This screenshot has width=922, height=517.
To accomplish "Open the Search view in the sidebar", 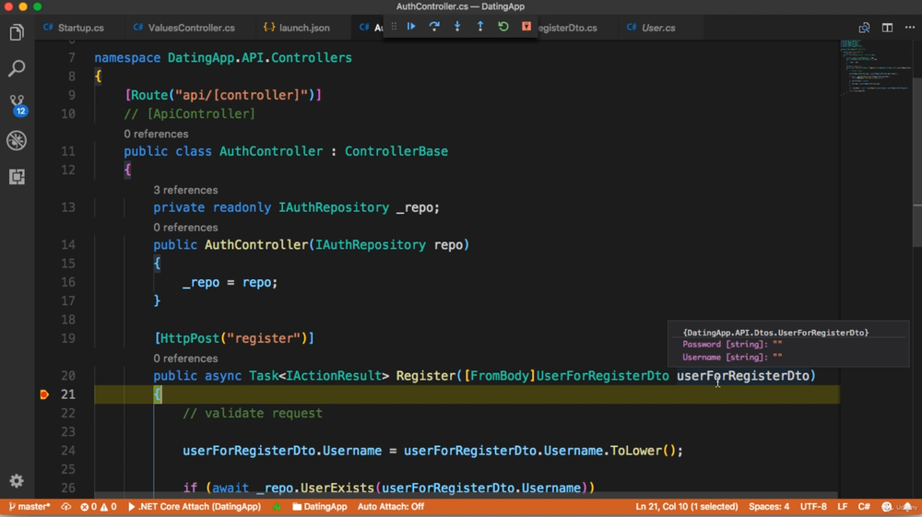I will pos(17,69).
